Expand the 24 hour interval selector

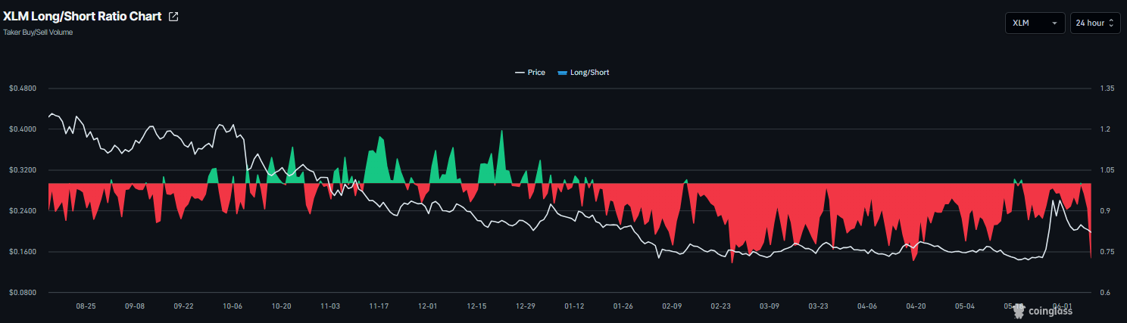coord(1094,23)
